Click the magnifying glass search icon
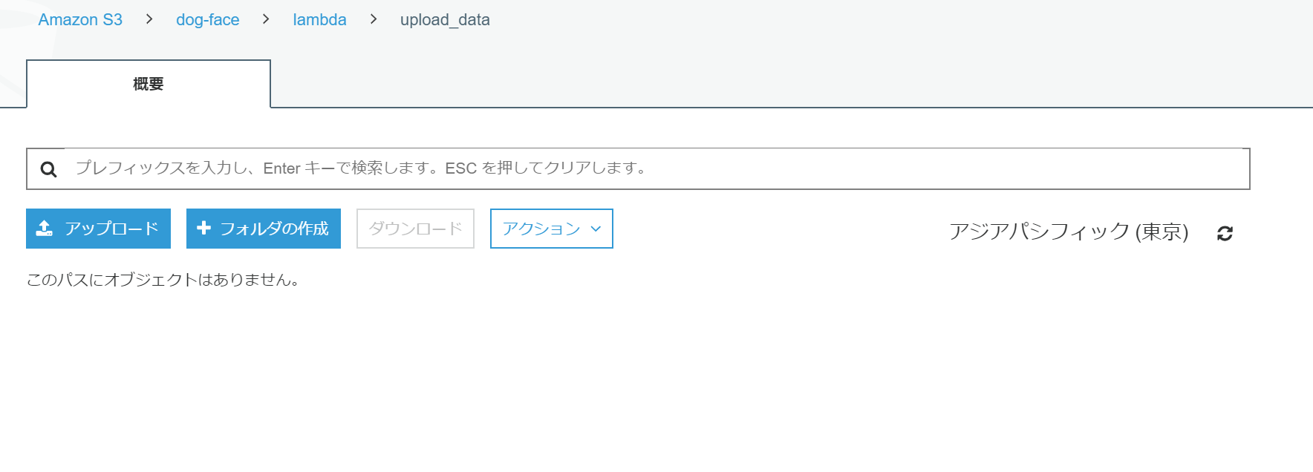Screen dimensions: 1313x472 point(48,170)
